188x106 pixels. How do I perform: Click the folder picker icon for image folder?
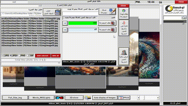tap(58, 12)
